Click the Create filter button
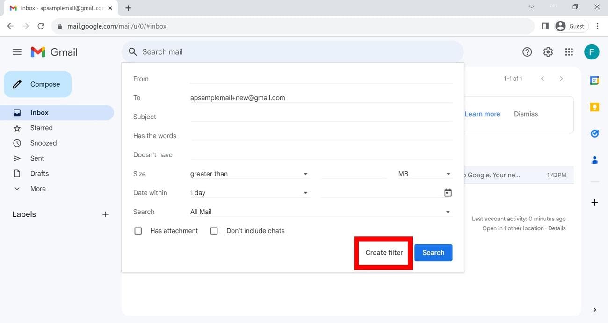 (383, 252)
